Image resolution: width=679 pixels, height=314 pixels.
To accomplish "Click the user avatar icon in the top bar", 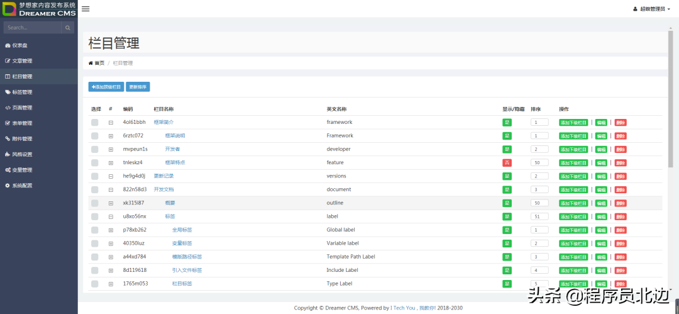I will click(635, 9).
